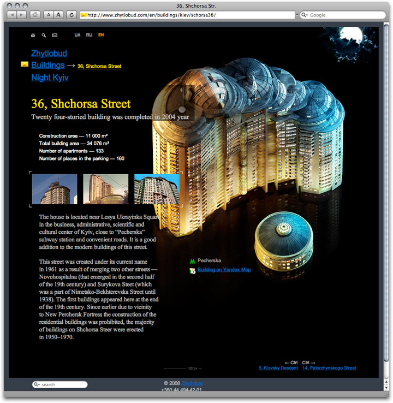Switch site language to UA

click(78, 35)
